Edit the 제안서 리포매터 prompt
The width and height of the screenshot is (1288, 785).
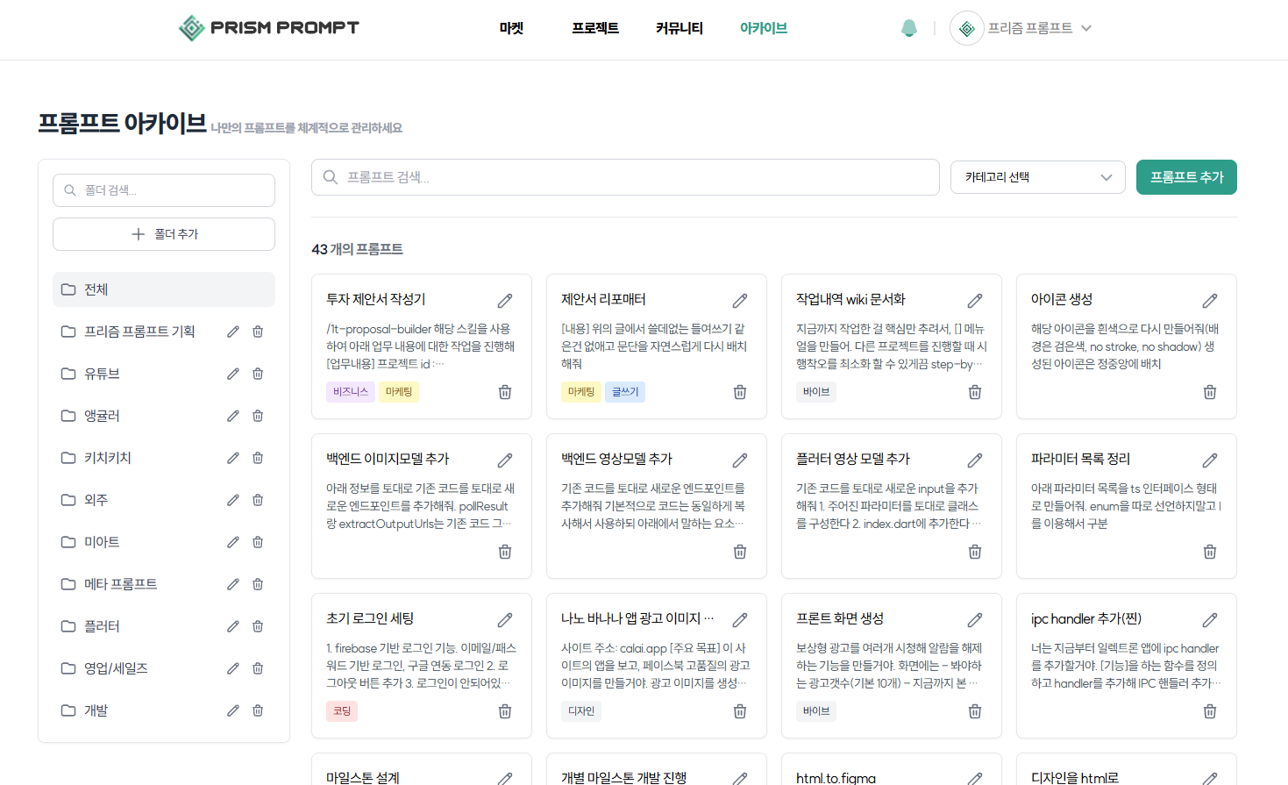tap(740, 301)
